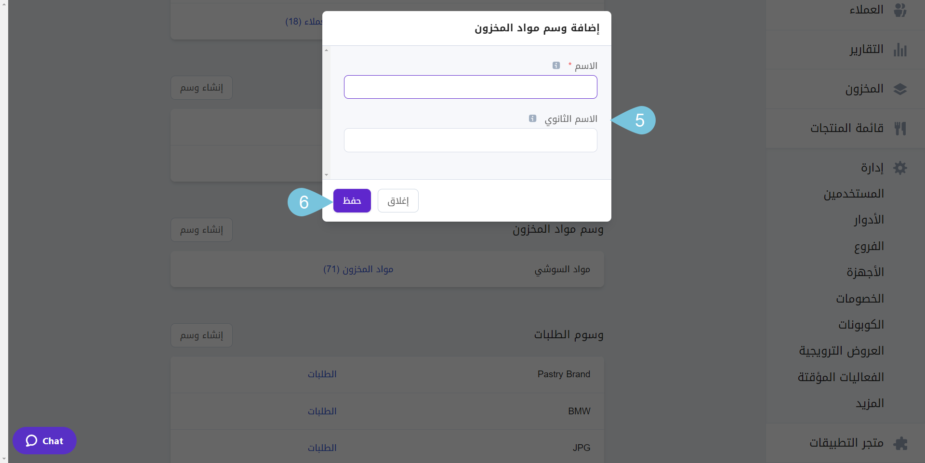
Task: Click إنشاء وسم above وسوم الطلبات list
Action: click(x=201, y=335)
